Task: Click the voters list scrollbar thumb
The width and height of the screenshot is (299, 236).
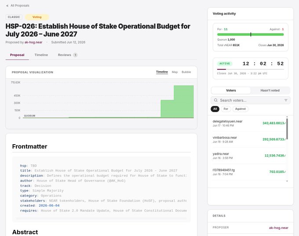Action: 287,129
